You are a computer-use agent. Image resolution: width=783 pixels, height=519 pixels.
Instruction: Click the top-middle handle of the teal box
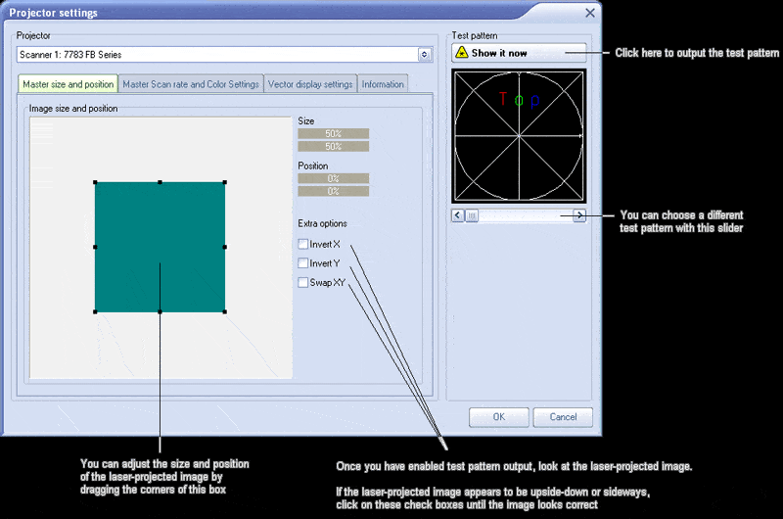pyautogui.click(x=160, y=182)
